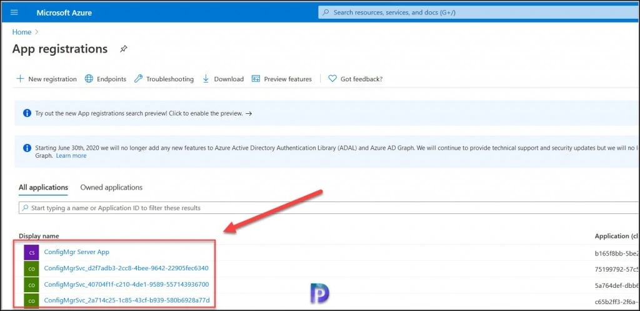640x311 pixels.
Task: Click the Download command label
Action: pos(229,79)
